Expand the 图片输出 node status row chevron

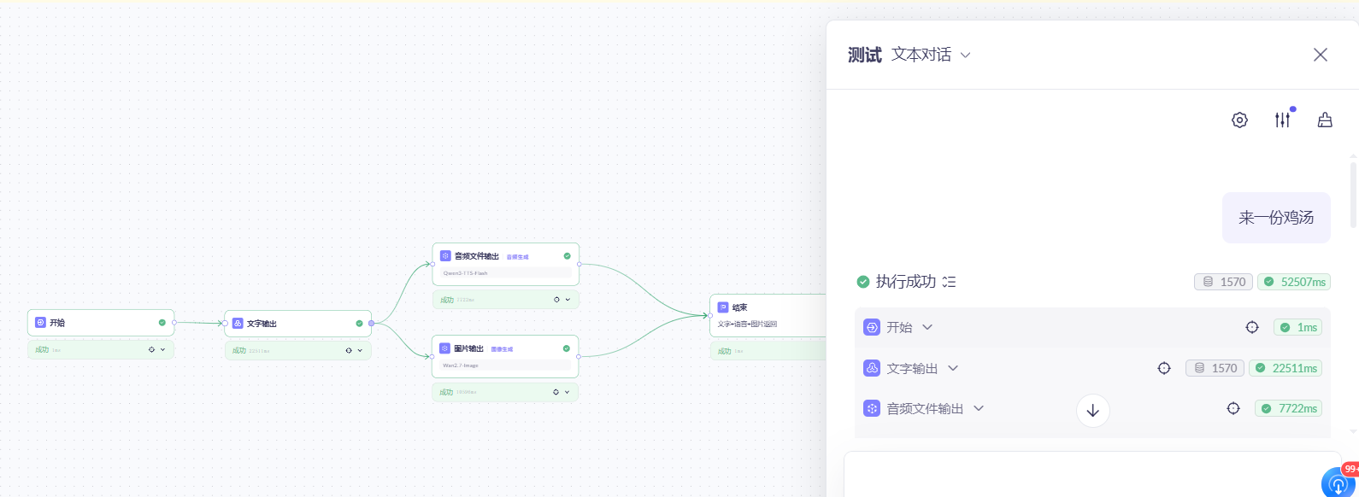pos(567,392)
